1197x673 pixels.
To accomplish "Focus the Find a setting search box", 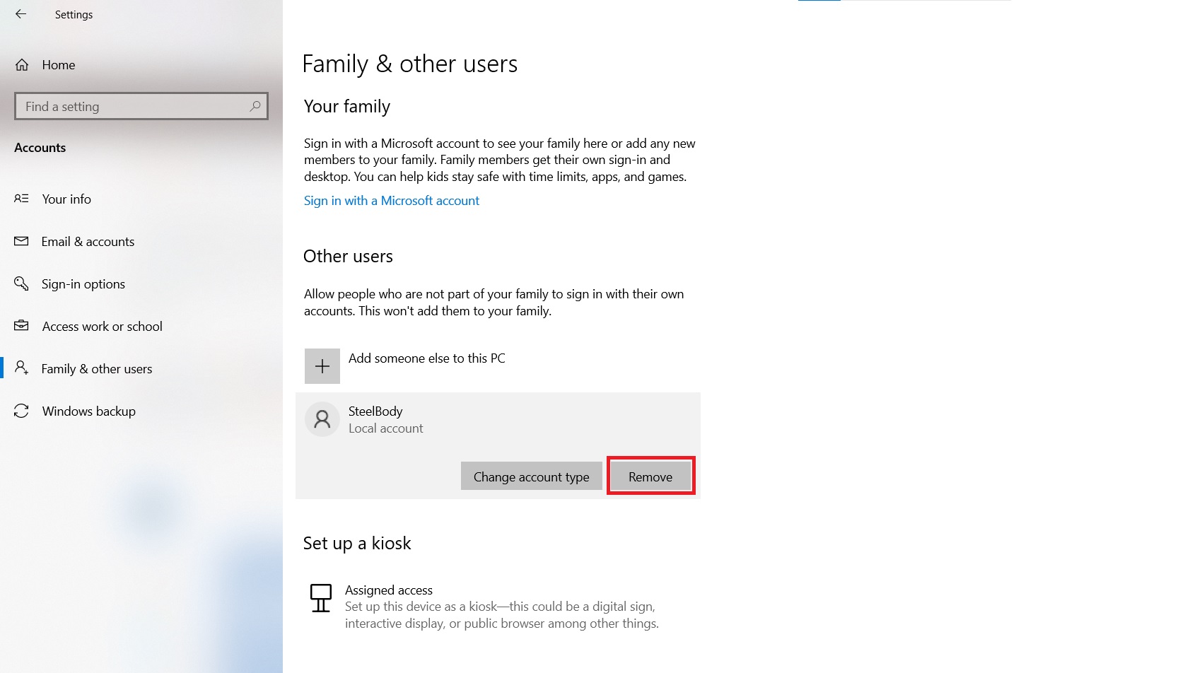I will [x=141, y=106].
